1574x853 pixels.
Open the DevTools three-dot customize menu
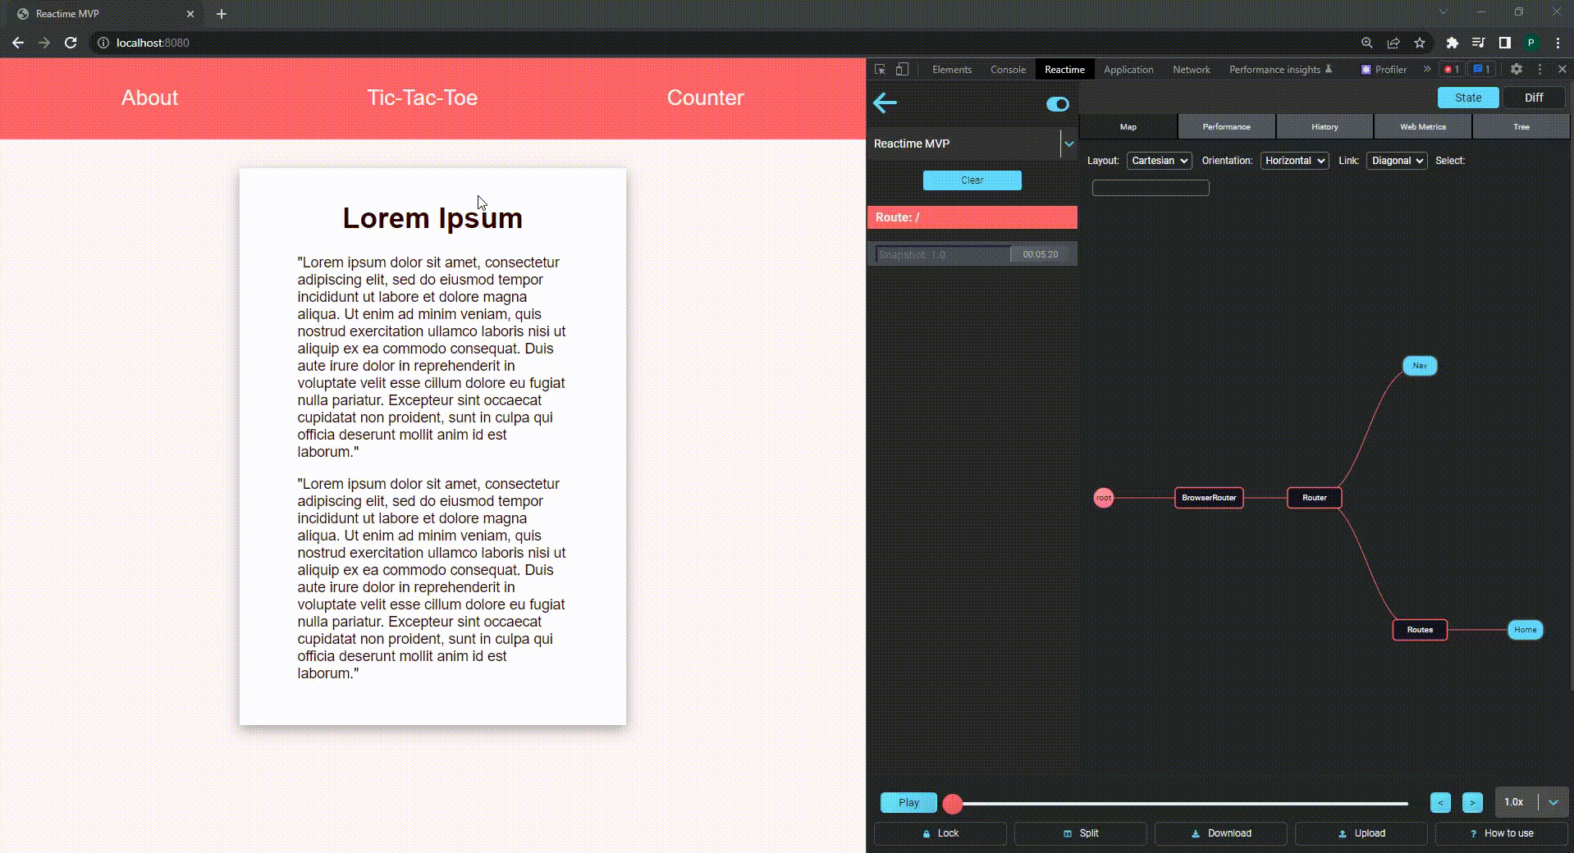[x=1540, y=70]
